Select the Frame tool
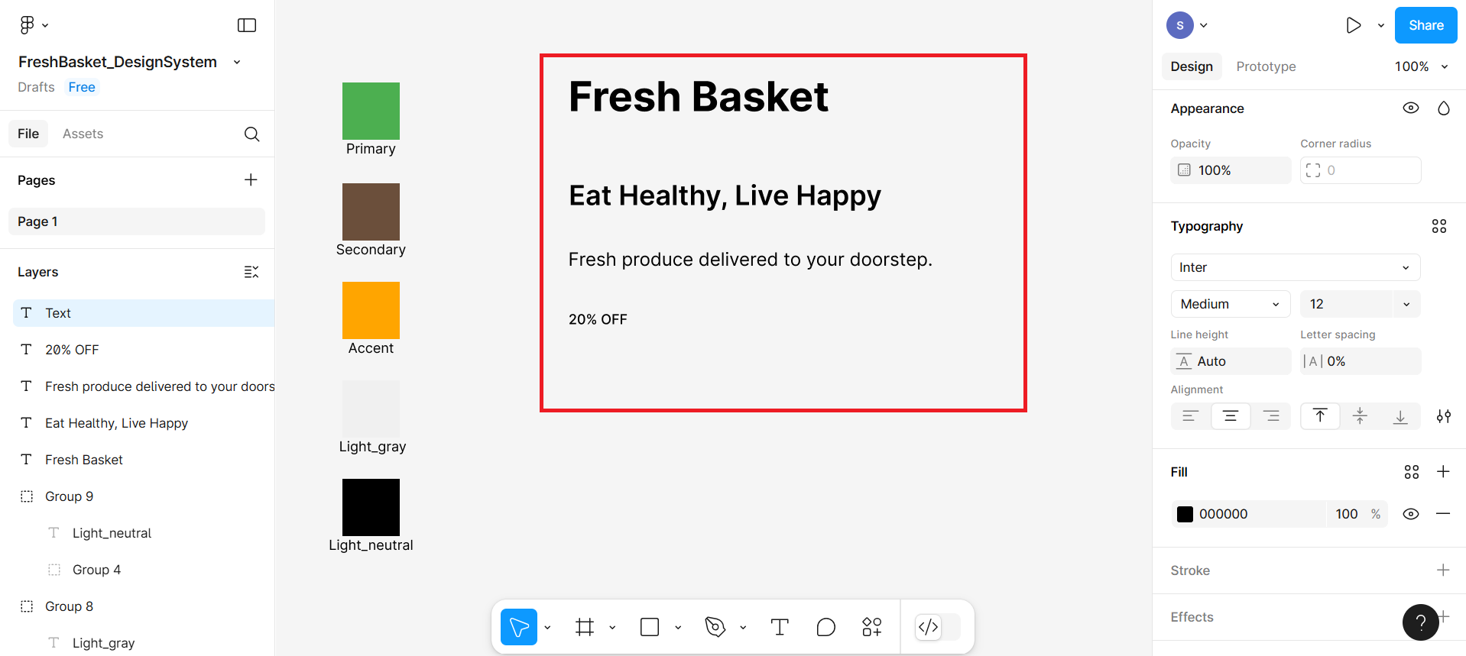 585,627
